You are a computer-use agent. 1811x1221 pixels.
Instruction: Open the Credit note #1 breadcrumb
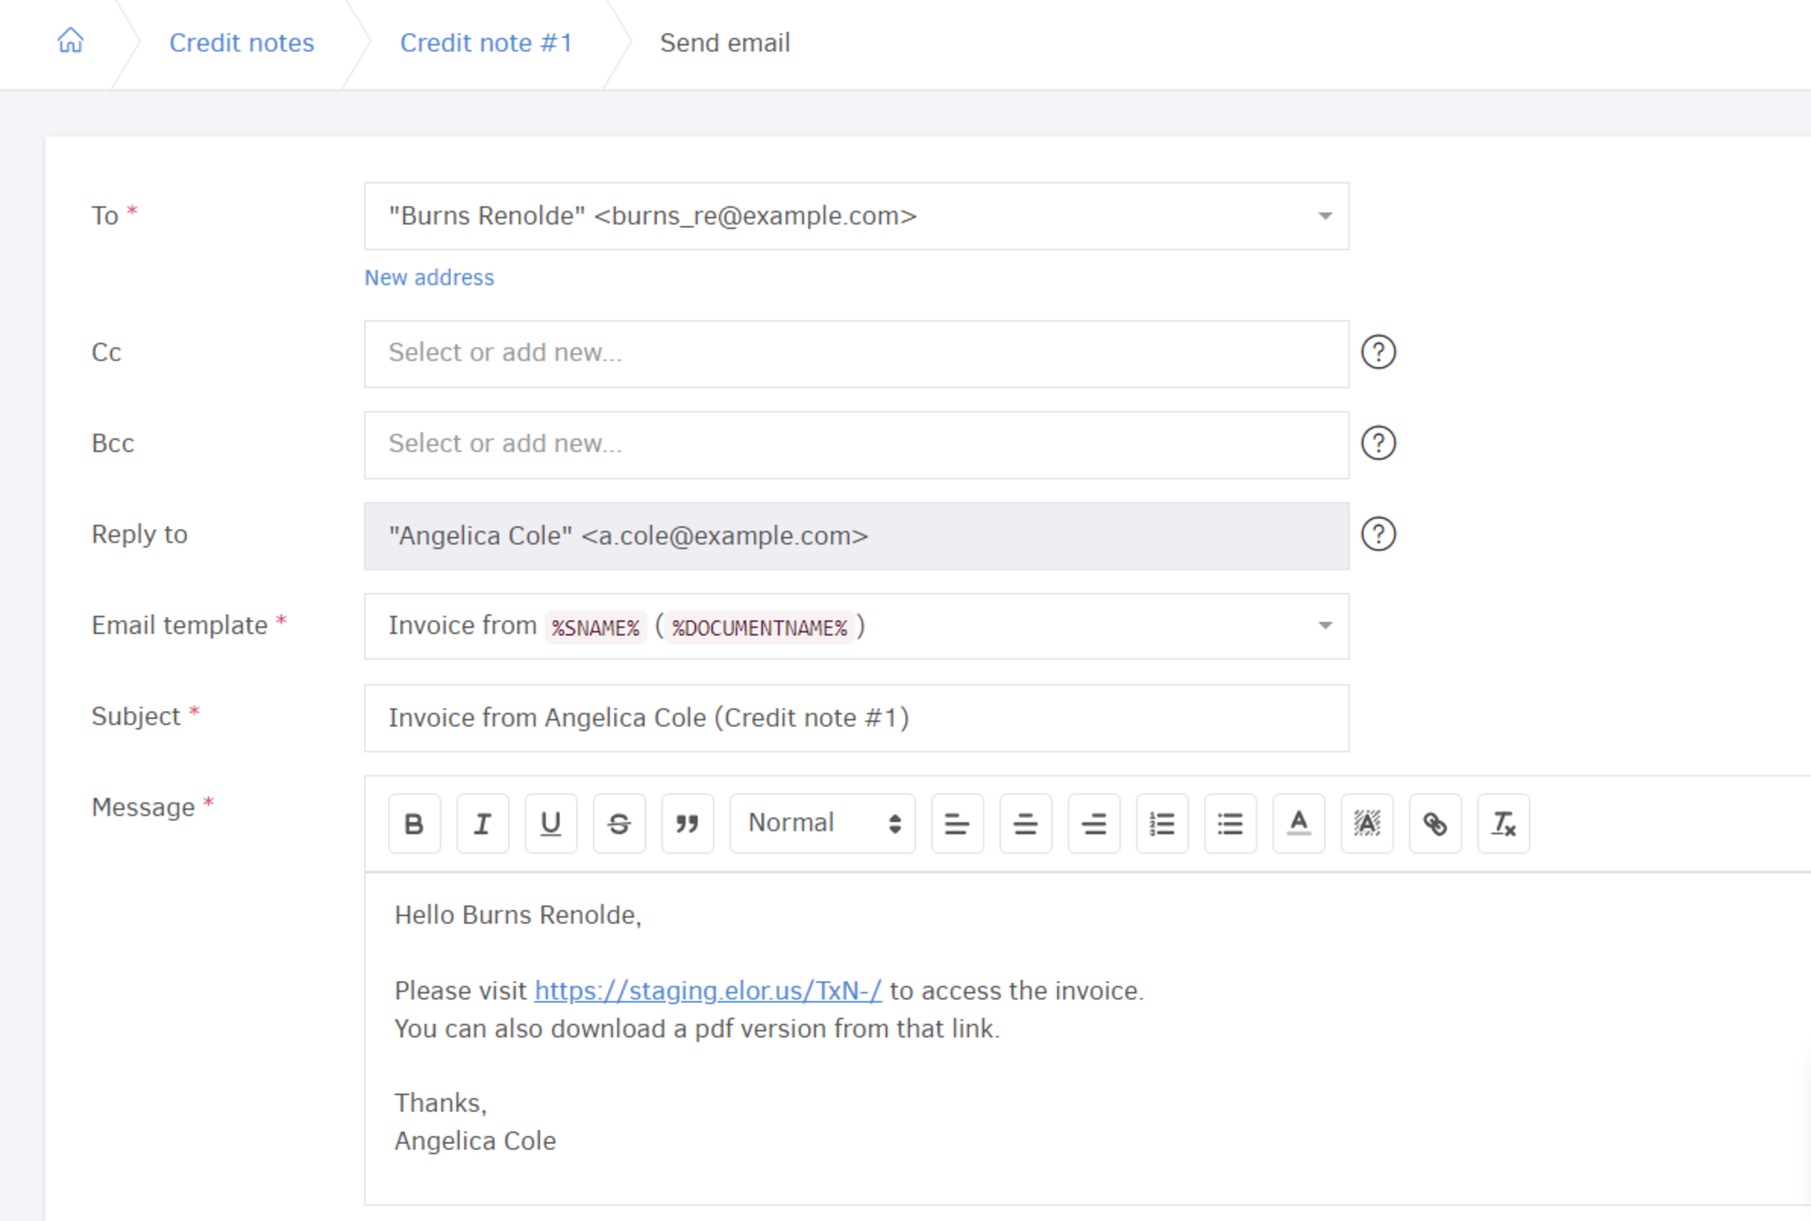click(486, 43)
